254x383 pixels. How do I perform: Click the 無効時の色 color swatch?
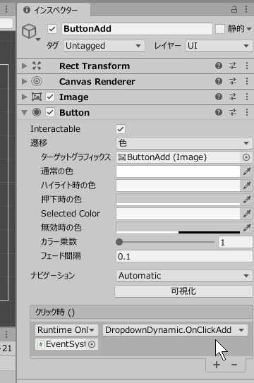[x=178, y=228]
